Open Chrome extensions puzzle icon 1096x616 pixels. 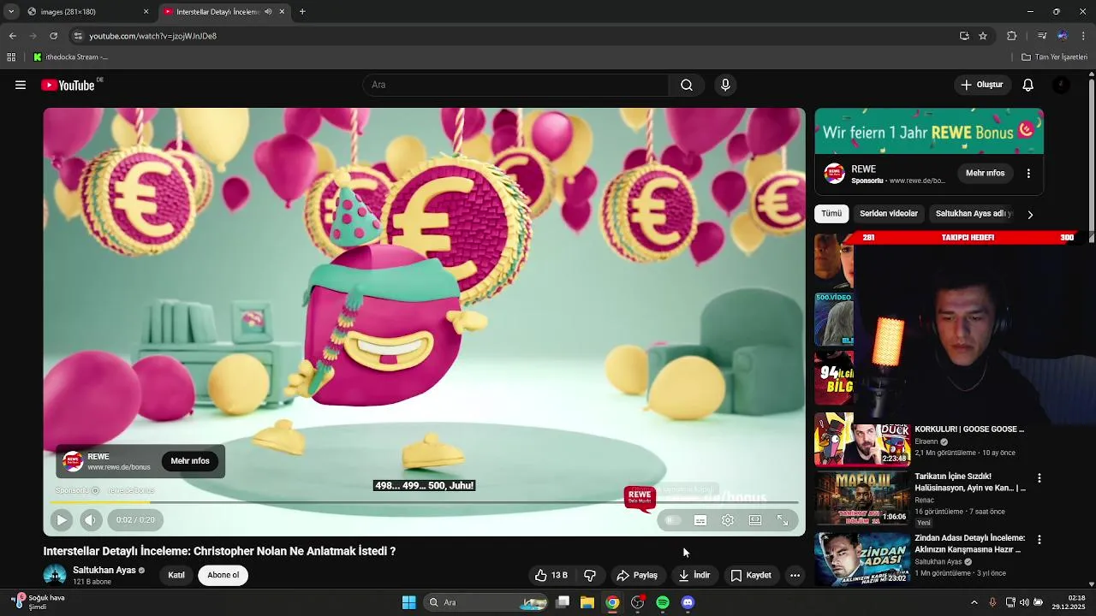1011,36
